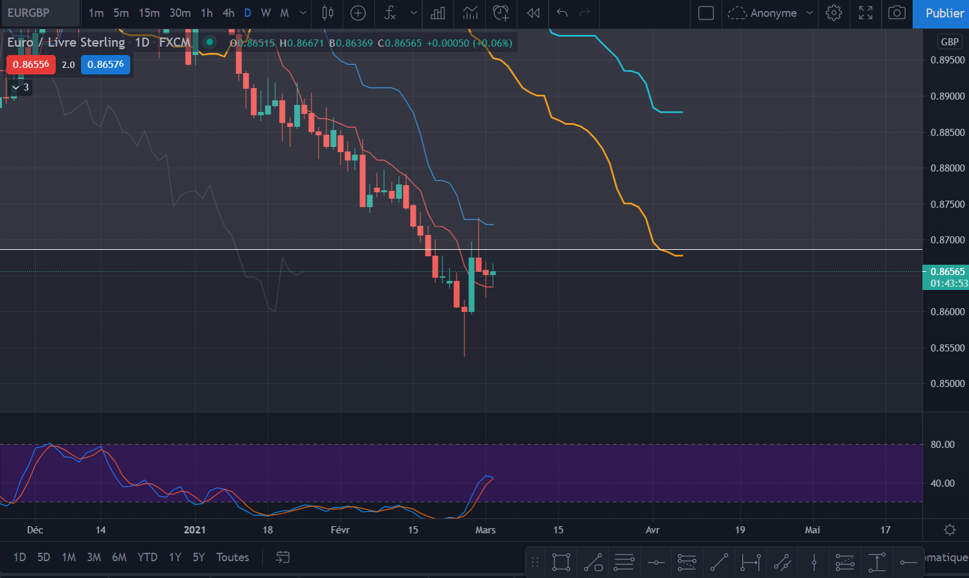This screenshot has width=969, height=578.
Task: Toggle the green market status dot
Action: (x=209, y=42)
